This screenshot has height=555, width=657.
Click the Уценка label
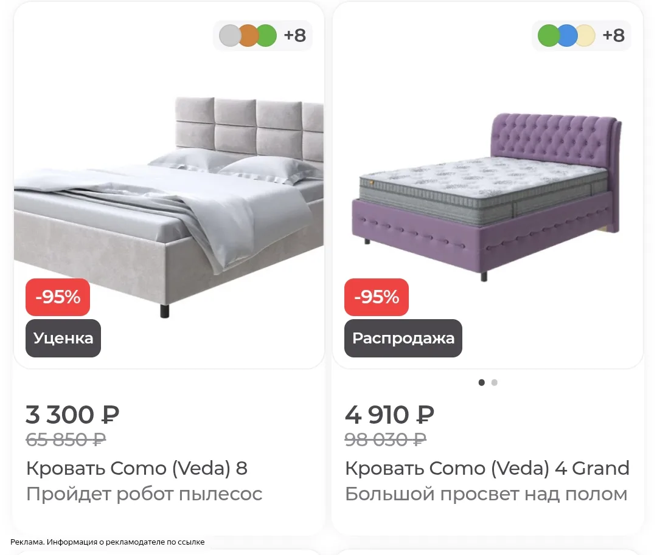click(x=63, y=338)
